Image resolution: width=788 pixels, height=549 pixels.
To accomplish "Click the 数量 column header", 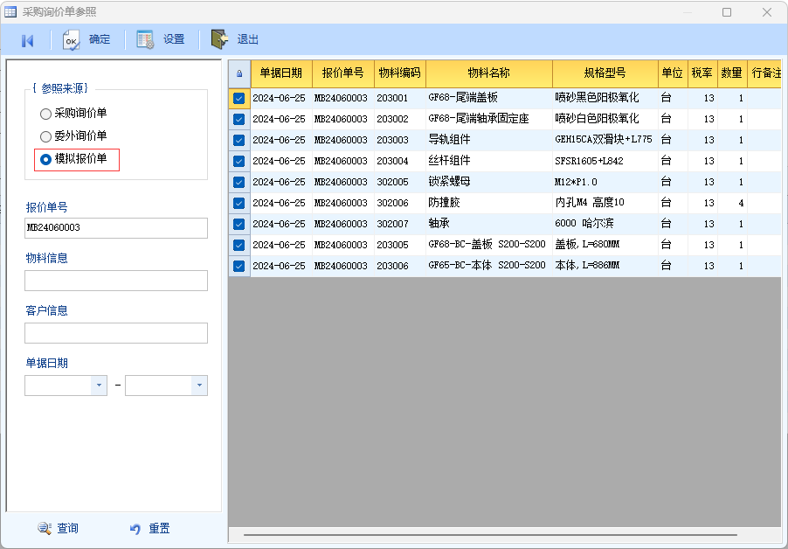I will 732,73.
